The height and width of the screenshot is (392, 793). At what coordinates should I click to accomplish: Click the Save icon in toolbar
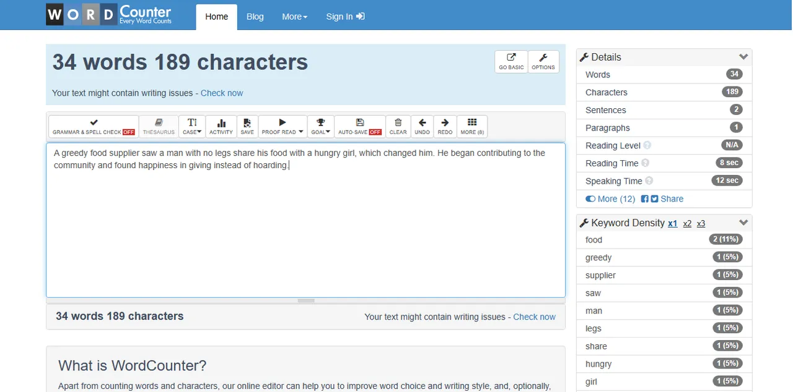click(247, 126)
